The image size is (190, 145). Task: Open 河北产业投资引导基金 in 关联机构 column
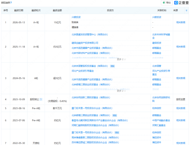(x=161, y=72)
